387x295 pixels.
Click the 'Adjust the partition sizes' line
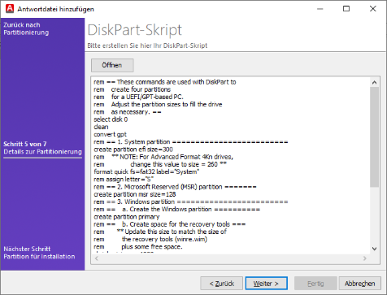pos(158,105)
